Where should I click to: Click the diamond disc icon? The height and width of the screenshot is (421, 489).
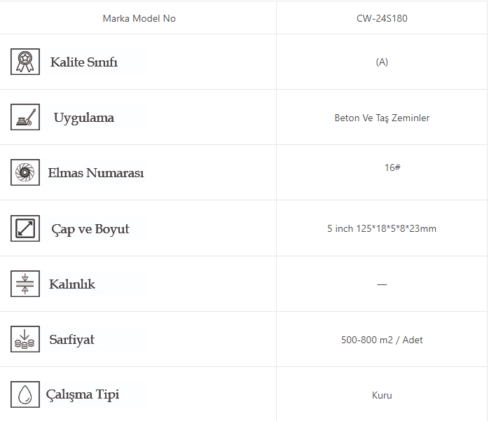(25, 172)
